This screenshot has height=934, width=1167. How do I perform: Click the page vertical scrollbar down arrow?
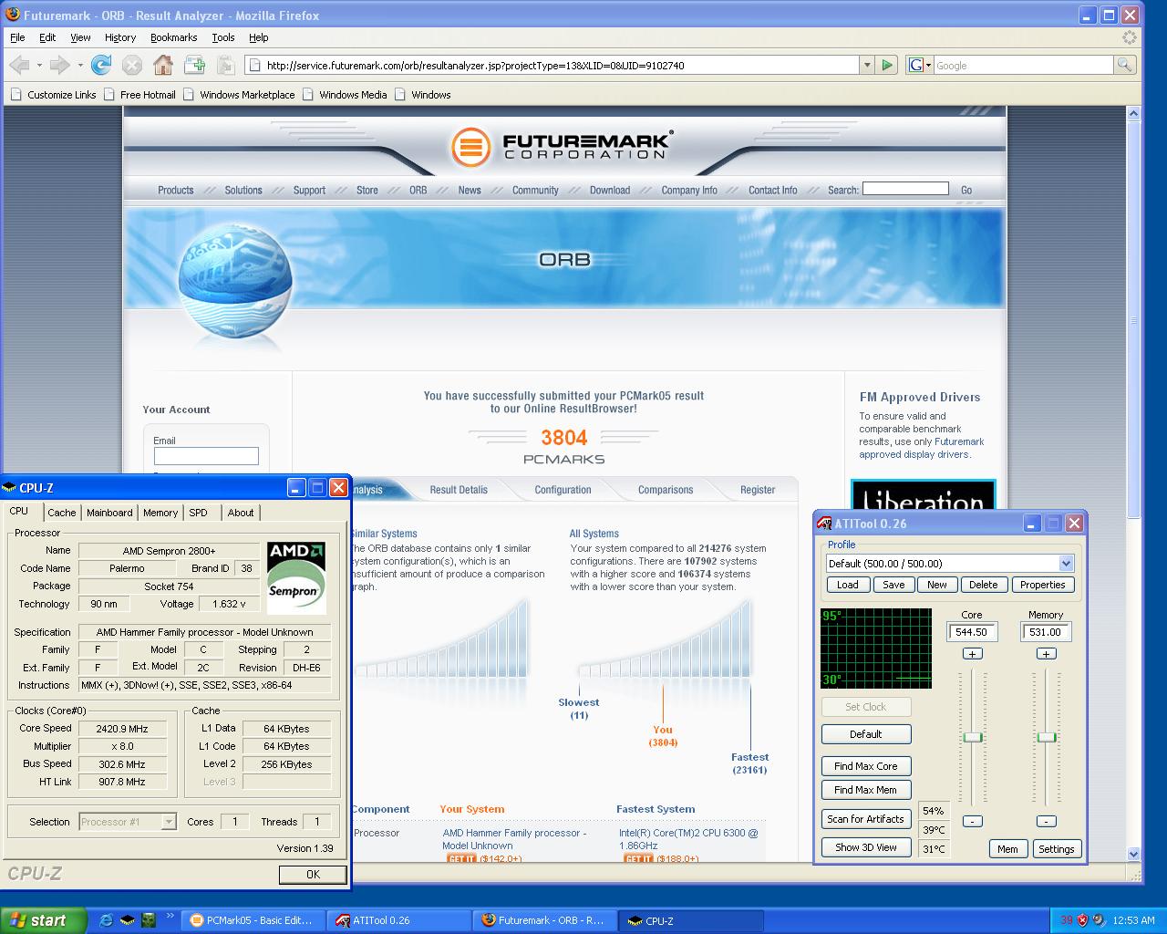pyautogui.click(x=1134, y=855)
